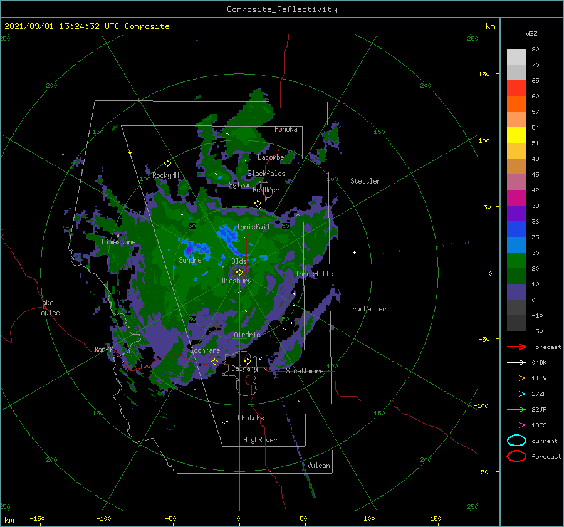Select the red 60-65 dBZ swatch
564x527 pixels.
coord(516,88)
